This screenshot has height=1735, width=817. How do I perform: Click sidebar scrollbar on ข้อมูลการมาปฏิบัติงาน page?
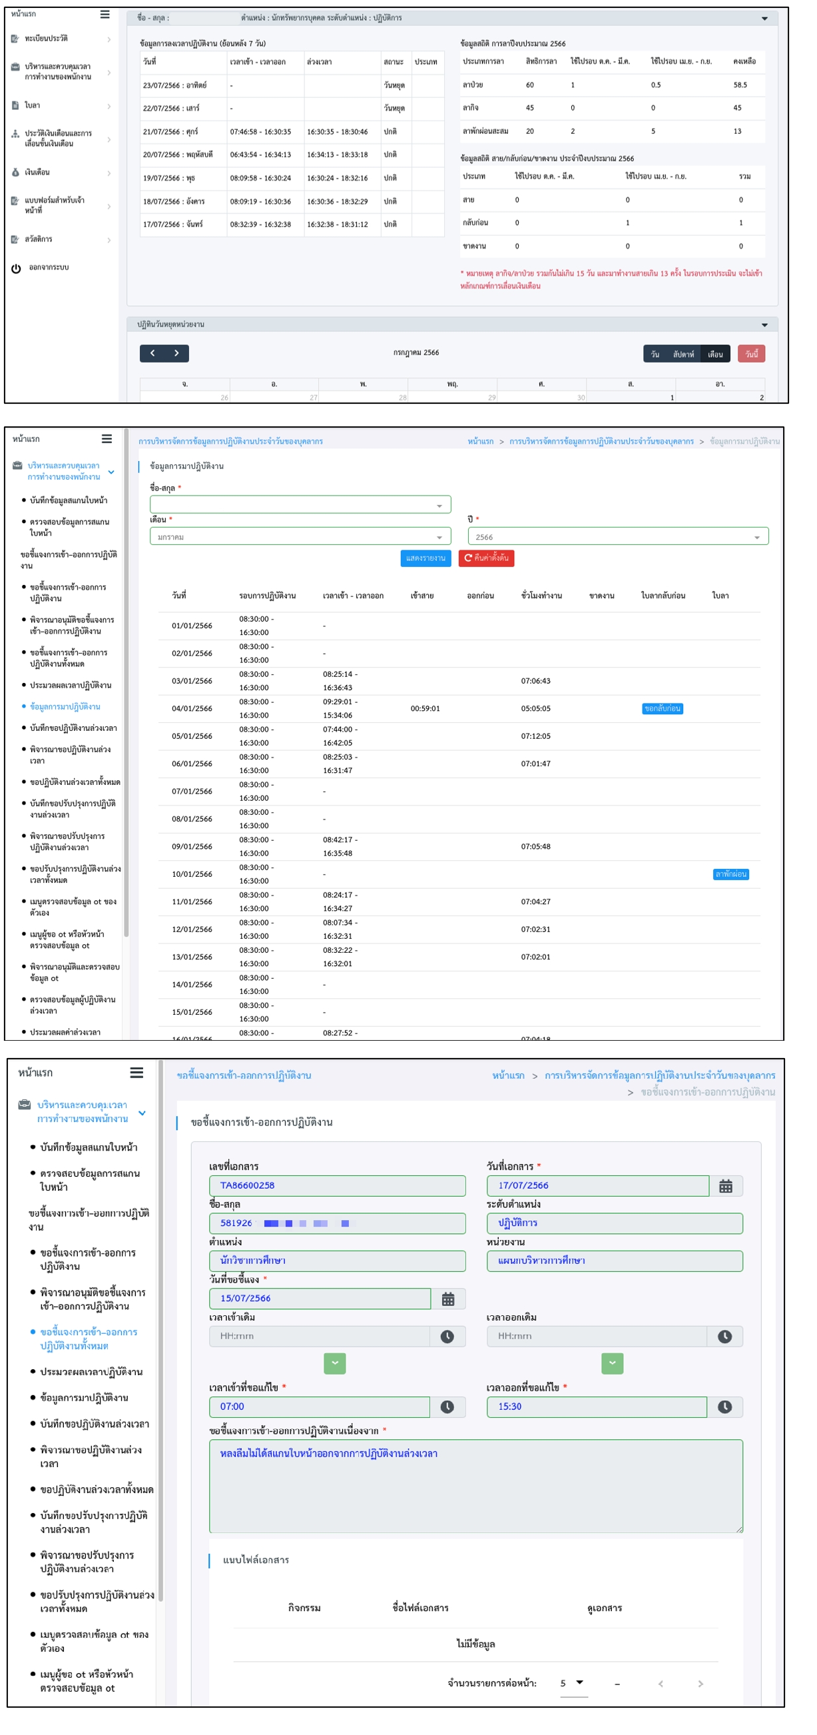coord(126,684)
